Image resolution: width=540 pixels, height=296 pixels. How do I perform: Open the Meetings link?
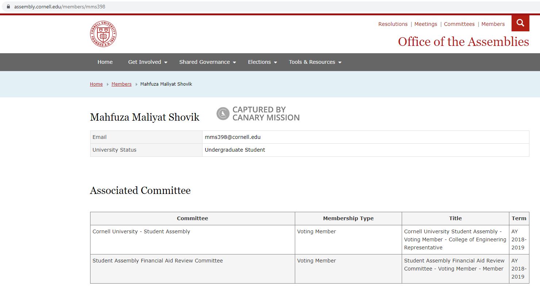(x=426, y=24)
